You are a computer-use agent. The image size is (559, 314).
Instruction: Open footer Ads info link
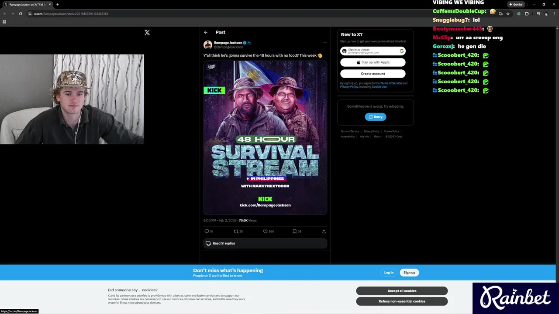tap(364, 137)
